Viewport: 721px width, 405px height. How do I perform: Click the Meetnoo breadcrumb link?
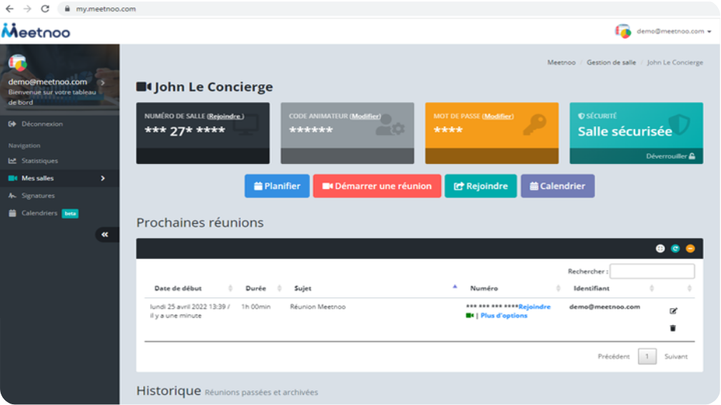(x=562, y=62)
